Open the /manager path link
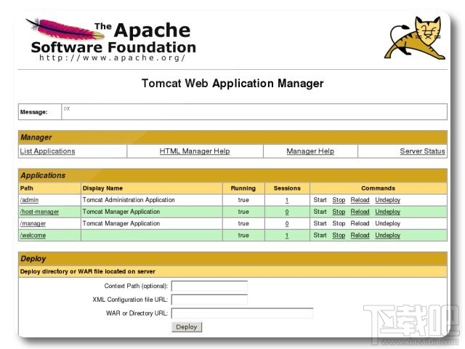Screen dimensions: 465x349 (33, 223)
